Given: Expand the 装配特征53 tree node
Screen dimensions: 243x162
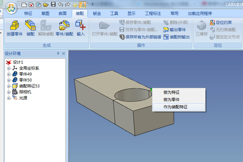Looking at the screenshot, I should (x=9, y=86).
